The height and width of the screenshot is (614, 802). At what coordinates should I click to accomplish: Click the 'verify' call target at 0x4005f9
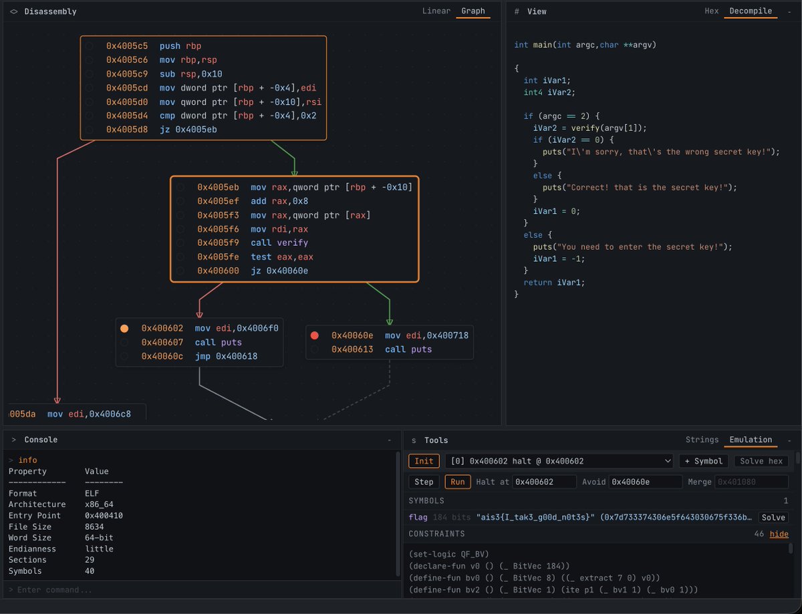(x=293, y=243)
